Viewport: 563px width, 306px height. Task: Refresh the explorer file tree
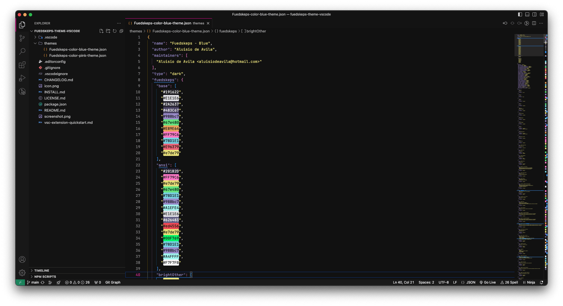coord(115,31)
